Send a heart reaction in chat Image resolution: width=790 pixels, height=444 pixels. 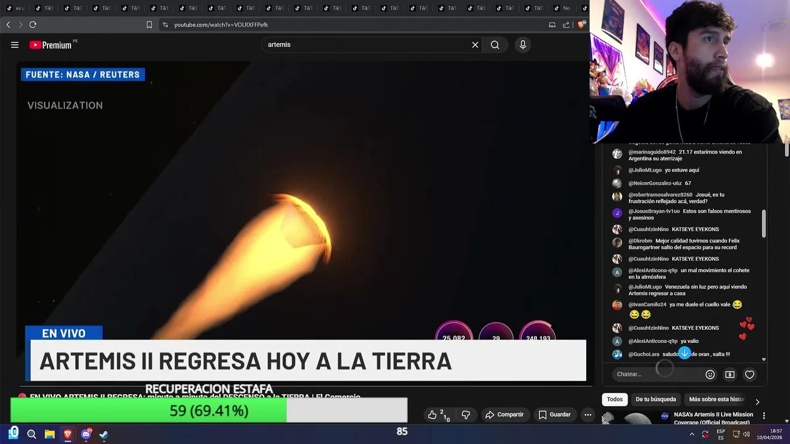pos(749,374)
